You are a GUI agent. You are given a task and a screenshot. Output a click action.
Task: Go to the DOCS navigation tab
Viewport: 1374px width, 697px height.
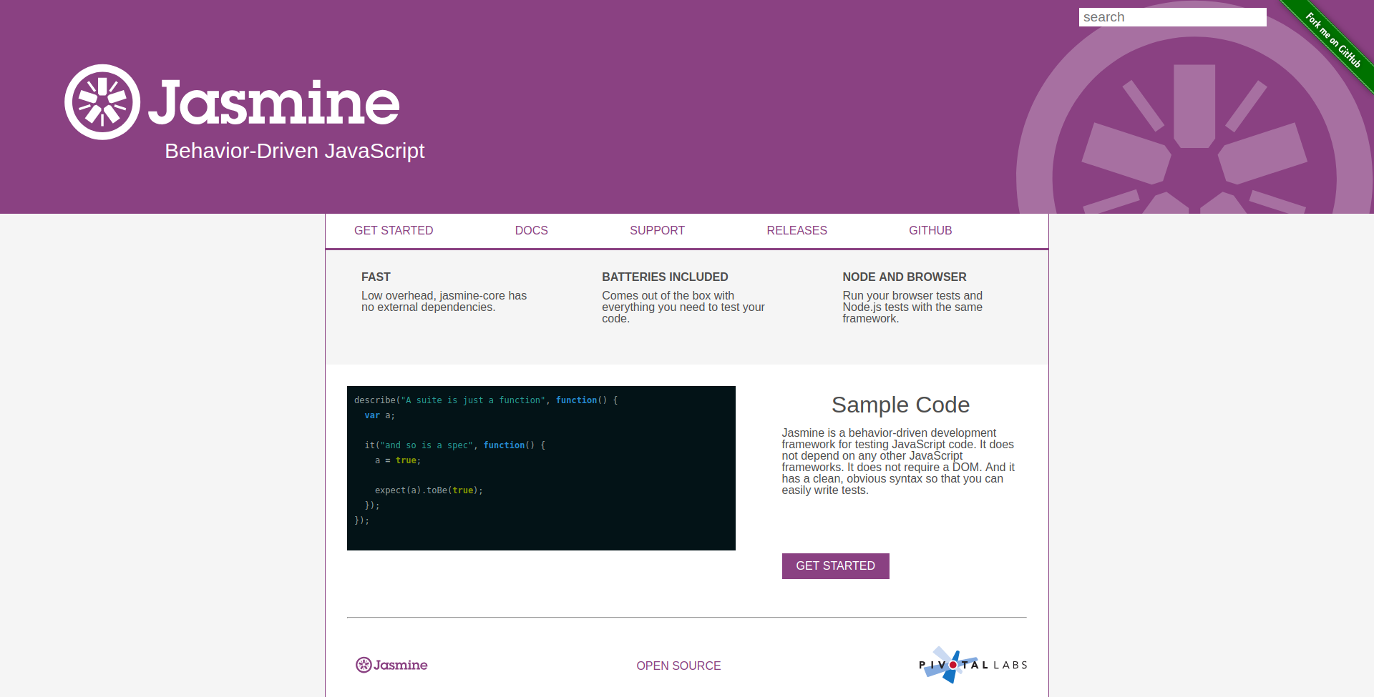[x=531, y=230]
